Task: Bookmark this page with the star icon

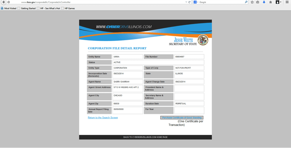Action: pyautogui.click(x=252, y=2)
